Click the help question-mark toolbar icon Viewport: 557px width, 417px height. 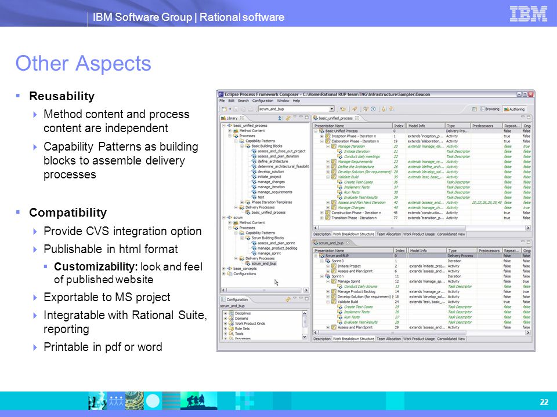click(x=373, y=109)
